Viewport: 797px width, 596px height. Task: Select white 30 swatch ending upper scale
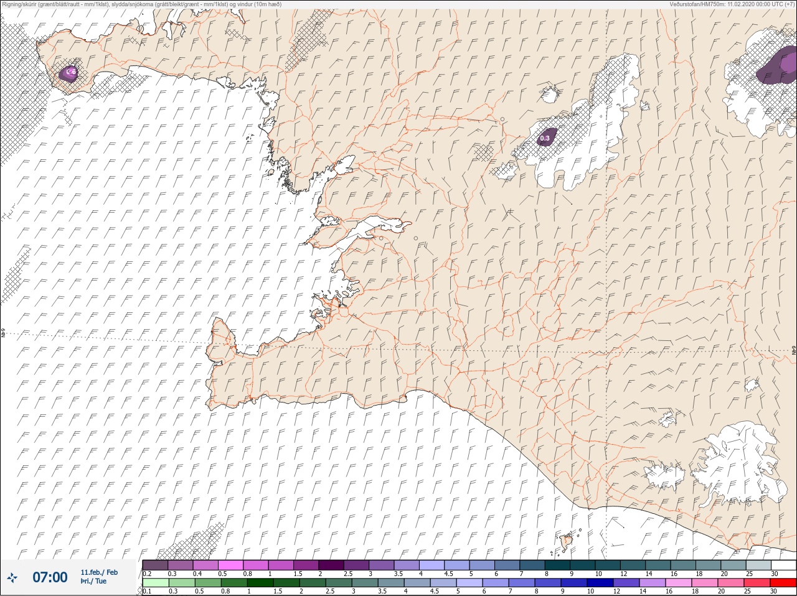pyautogui.click(x=784, y=565)
